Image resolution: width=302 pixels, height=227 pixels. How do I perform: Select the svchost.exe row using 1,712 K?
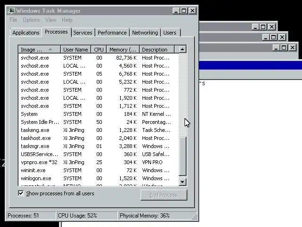(98, 106)
